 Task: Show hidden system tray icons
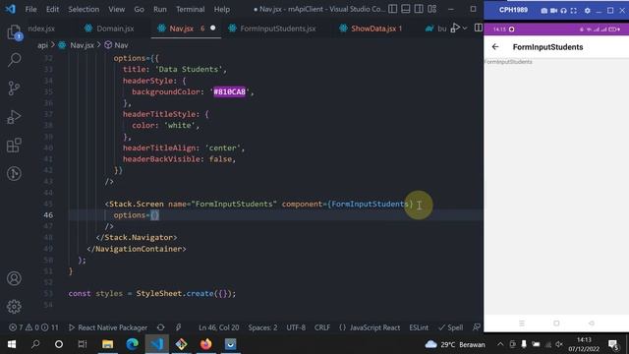click(x=500, y=344)
